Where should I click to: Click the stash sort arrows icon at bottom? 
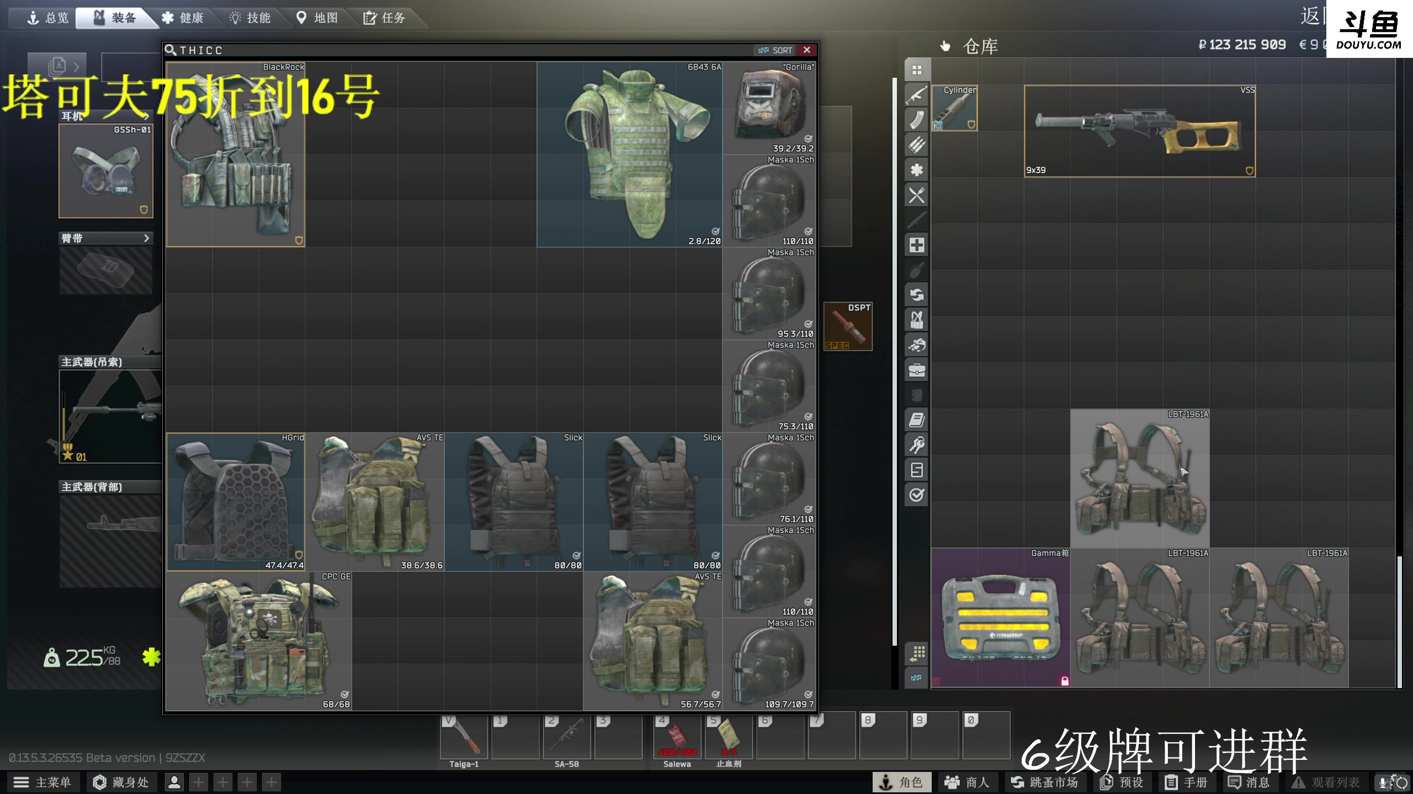(917, 678)
